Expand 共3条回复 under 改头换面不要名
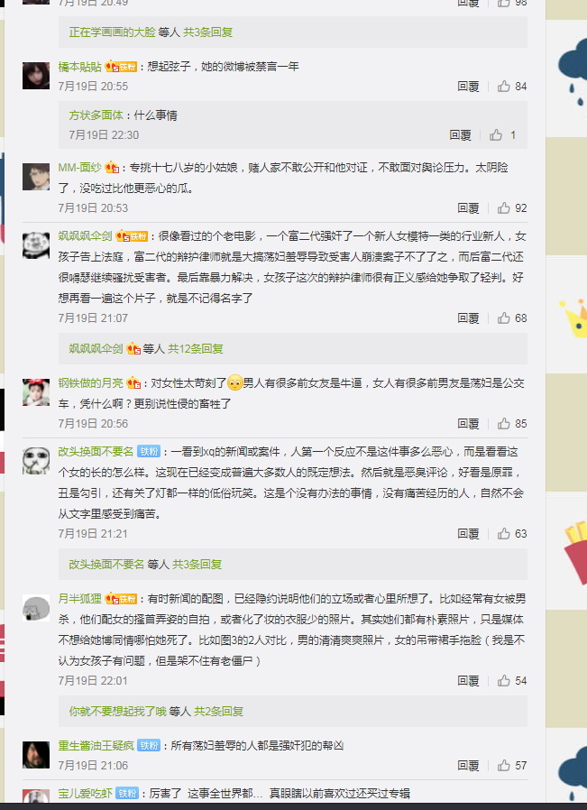The height and width of the screenshot is (810, 587). click(x=197, y=564)
